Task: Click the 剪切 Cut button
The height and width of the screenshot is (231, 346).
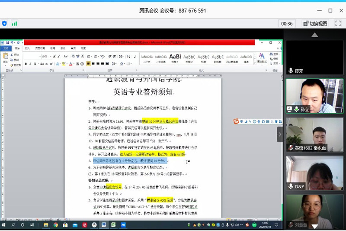Action: pos(15,55)
